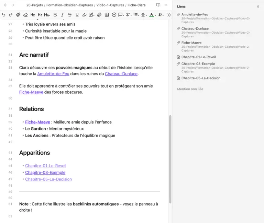Click the undo arrow in toolbar
Viewport: 264px width, 223px height.
point(3,15)
